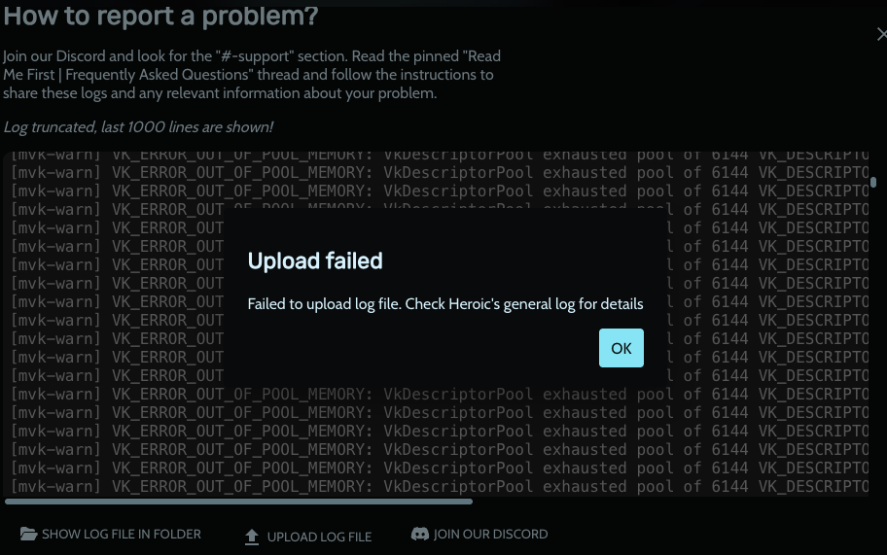Click the "#-support" instructions paragraph
887x555 pixels.
[x=252, y=75]
